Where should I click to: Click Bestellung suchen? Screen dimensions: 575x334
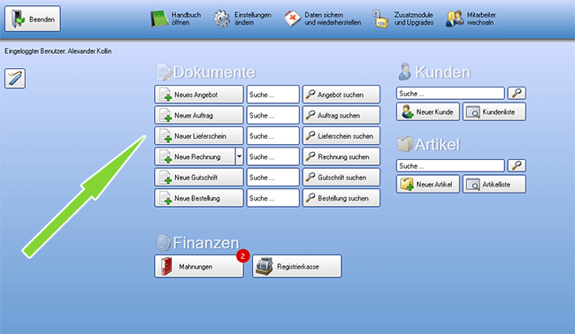[x=341, y=198]
